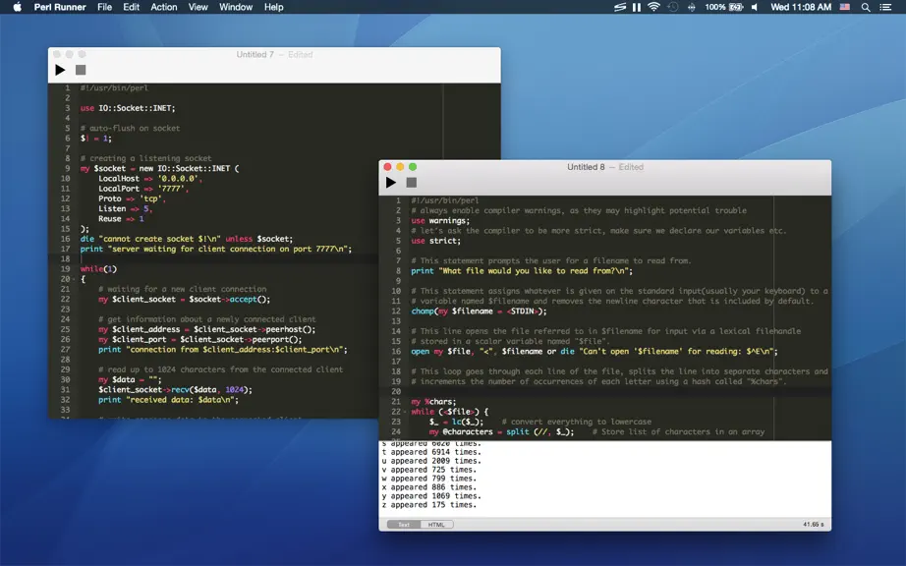
Task: Click the crosshair-circle menu bar icon
Action: (691, 7)
